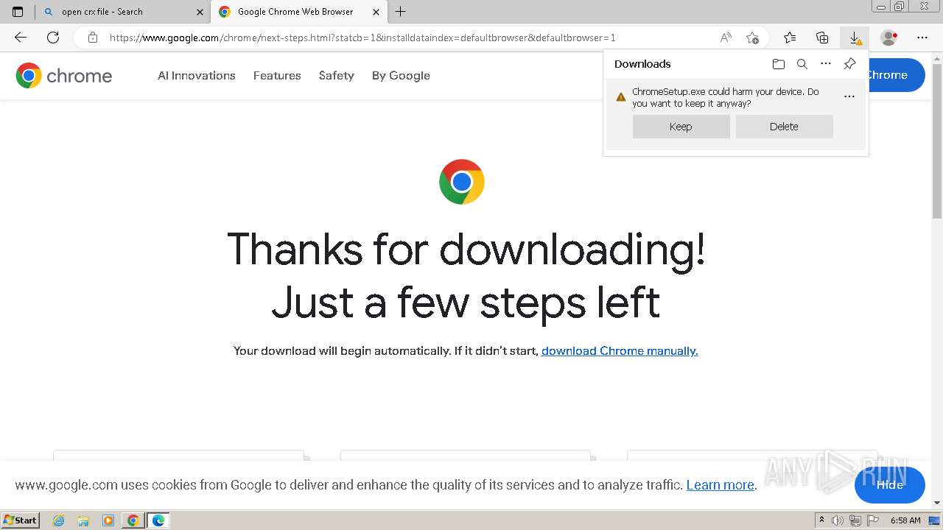Screen dimensions: 943x530
Task: Click the scrollbar down arrow
Action: pyautogui.click(x=937, y=503)
